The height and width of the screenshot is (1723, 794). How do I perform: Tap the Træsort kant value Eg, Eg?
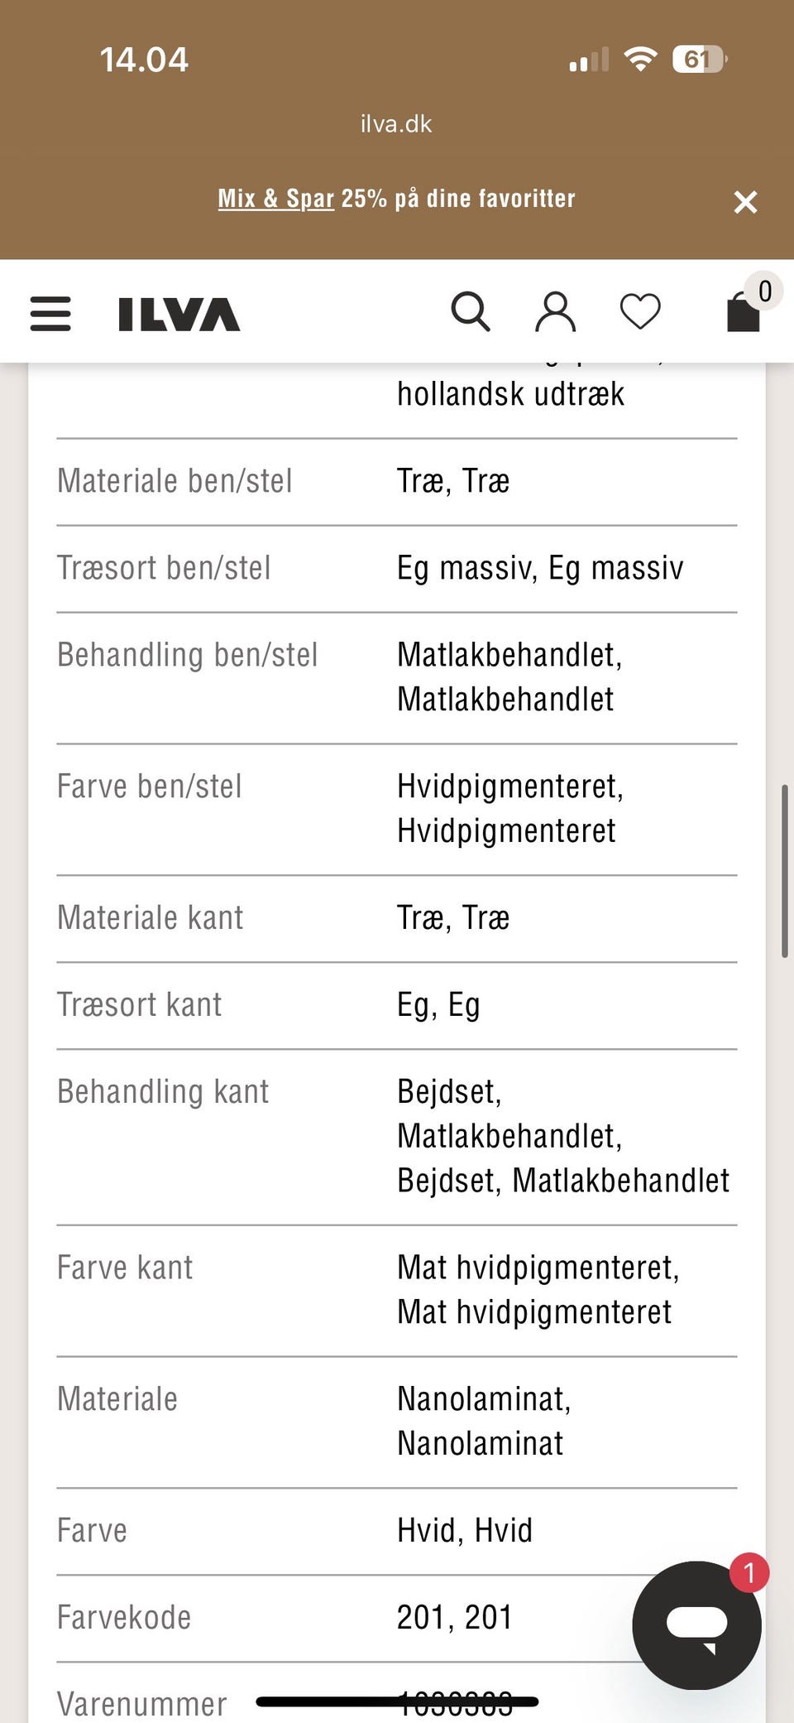tap(438, 1004)
